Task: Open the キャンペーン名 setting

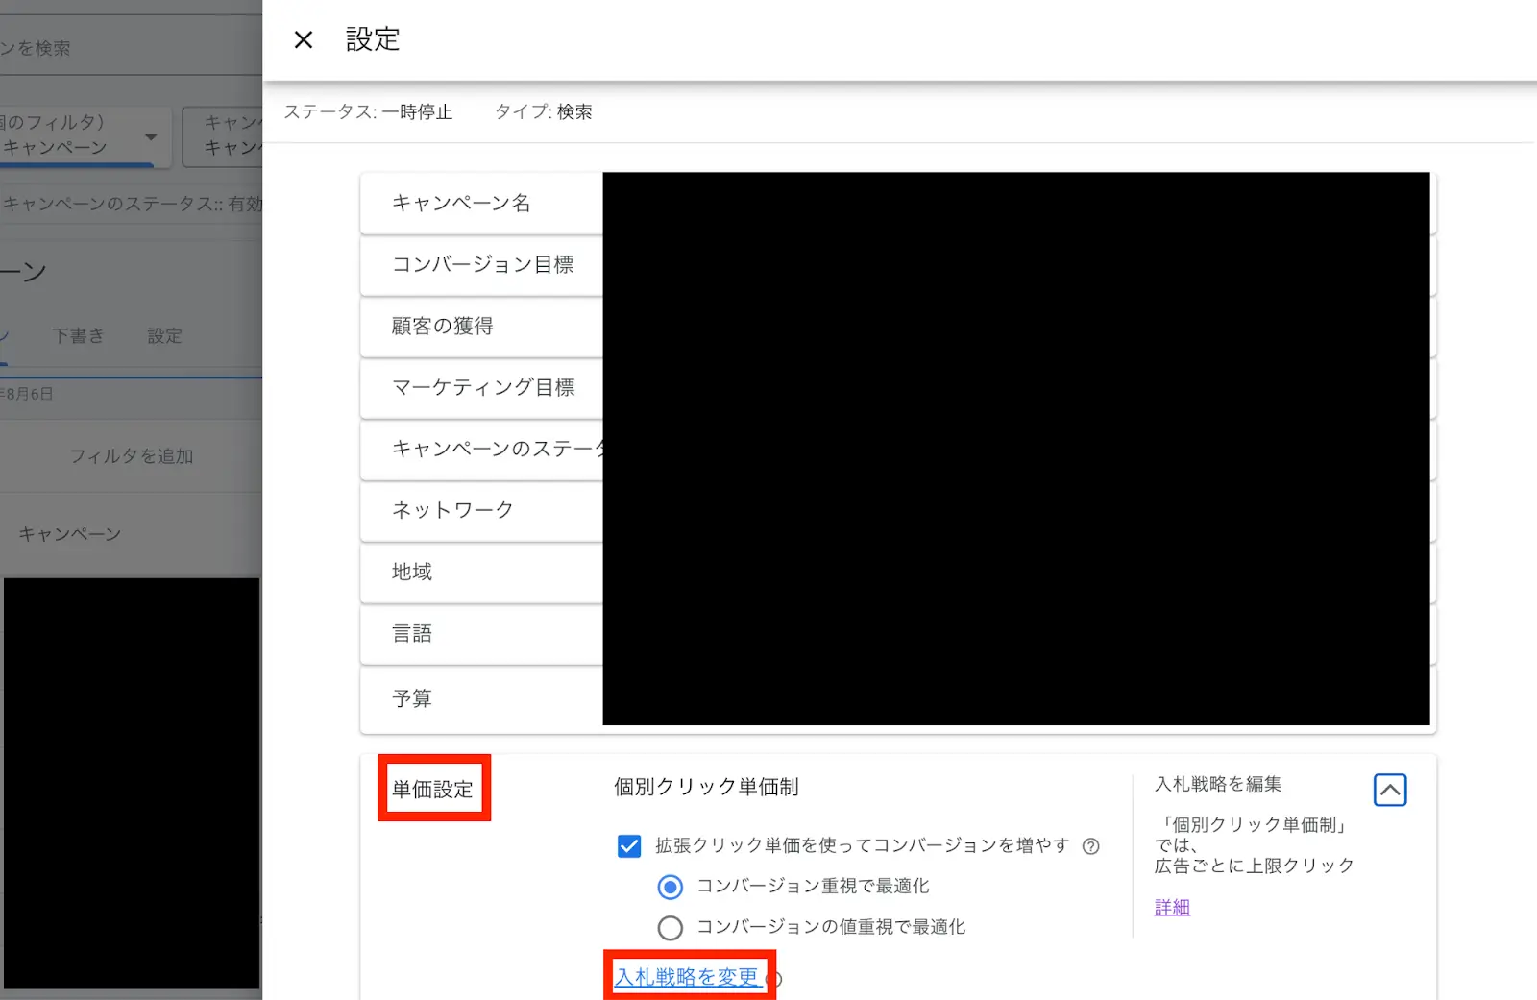Action: [459, 203]
